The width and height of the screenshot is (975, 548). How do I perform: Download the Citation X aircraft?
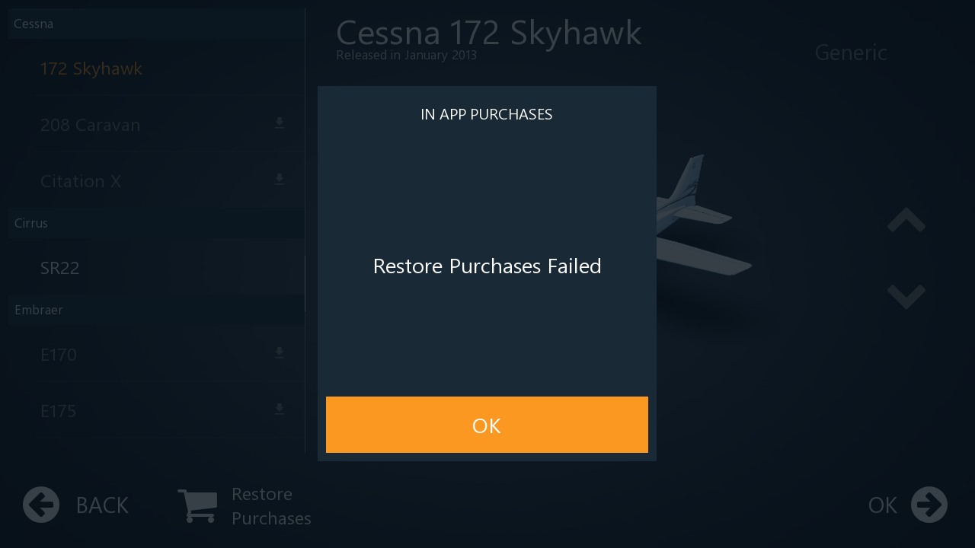pos(280,180)
